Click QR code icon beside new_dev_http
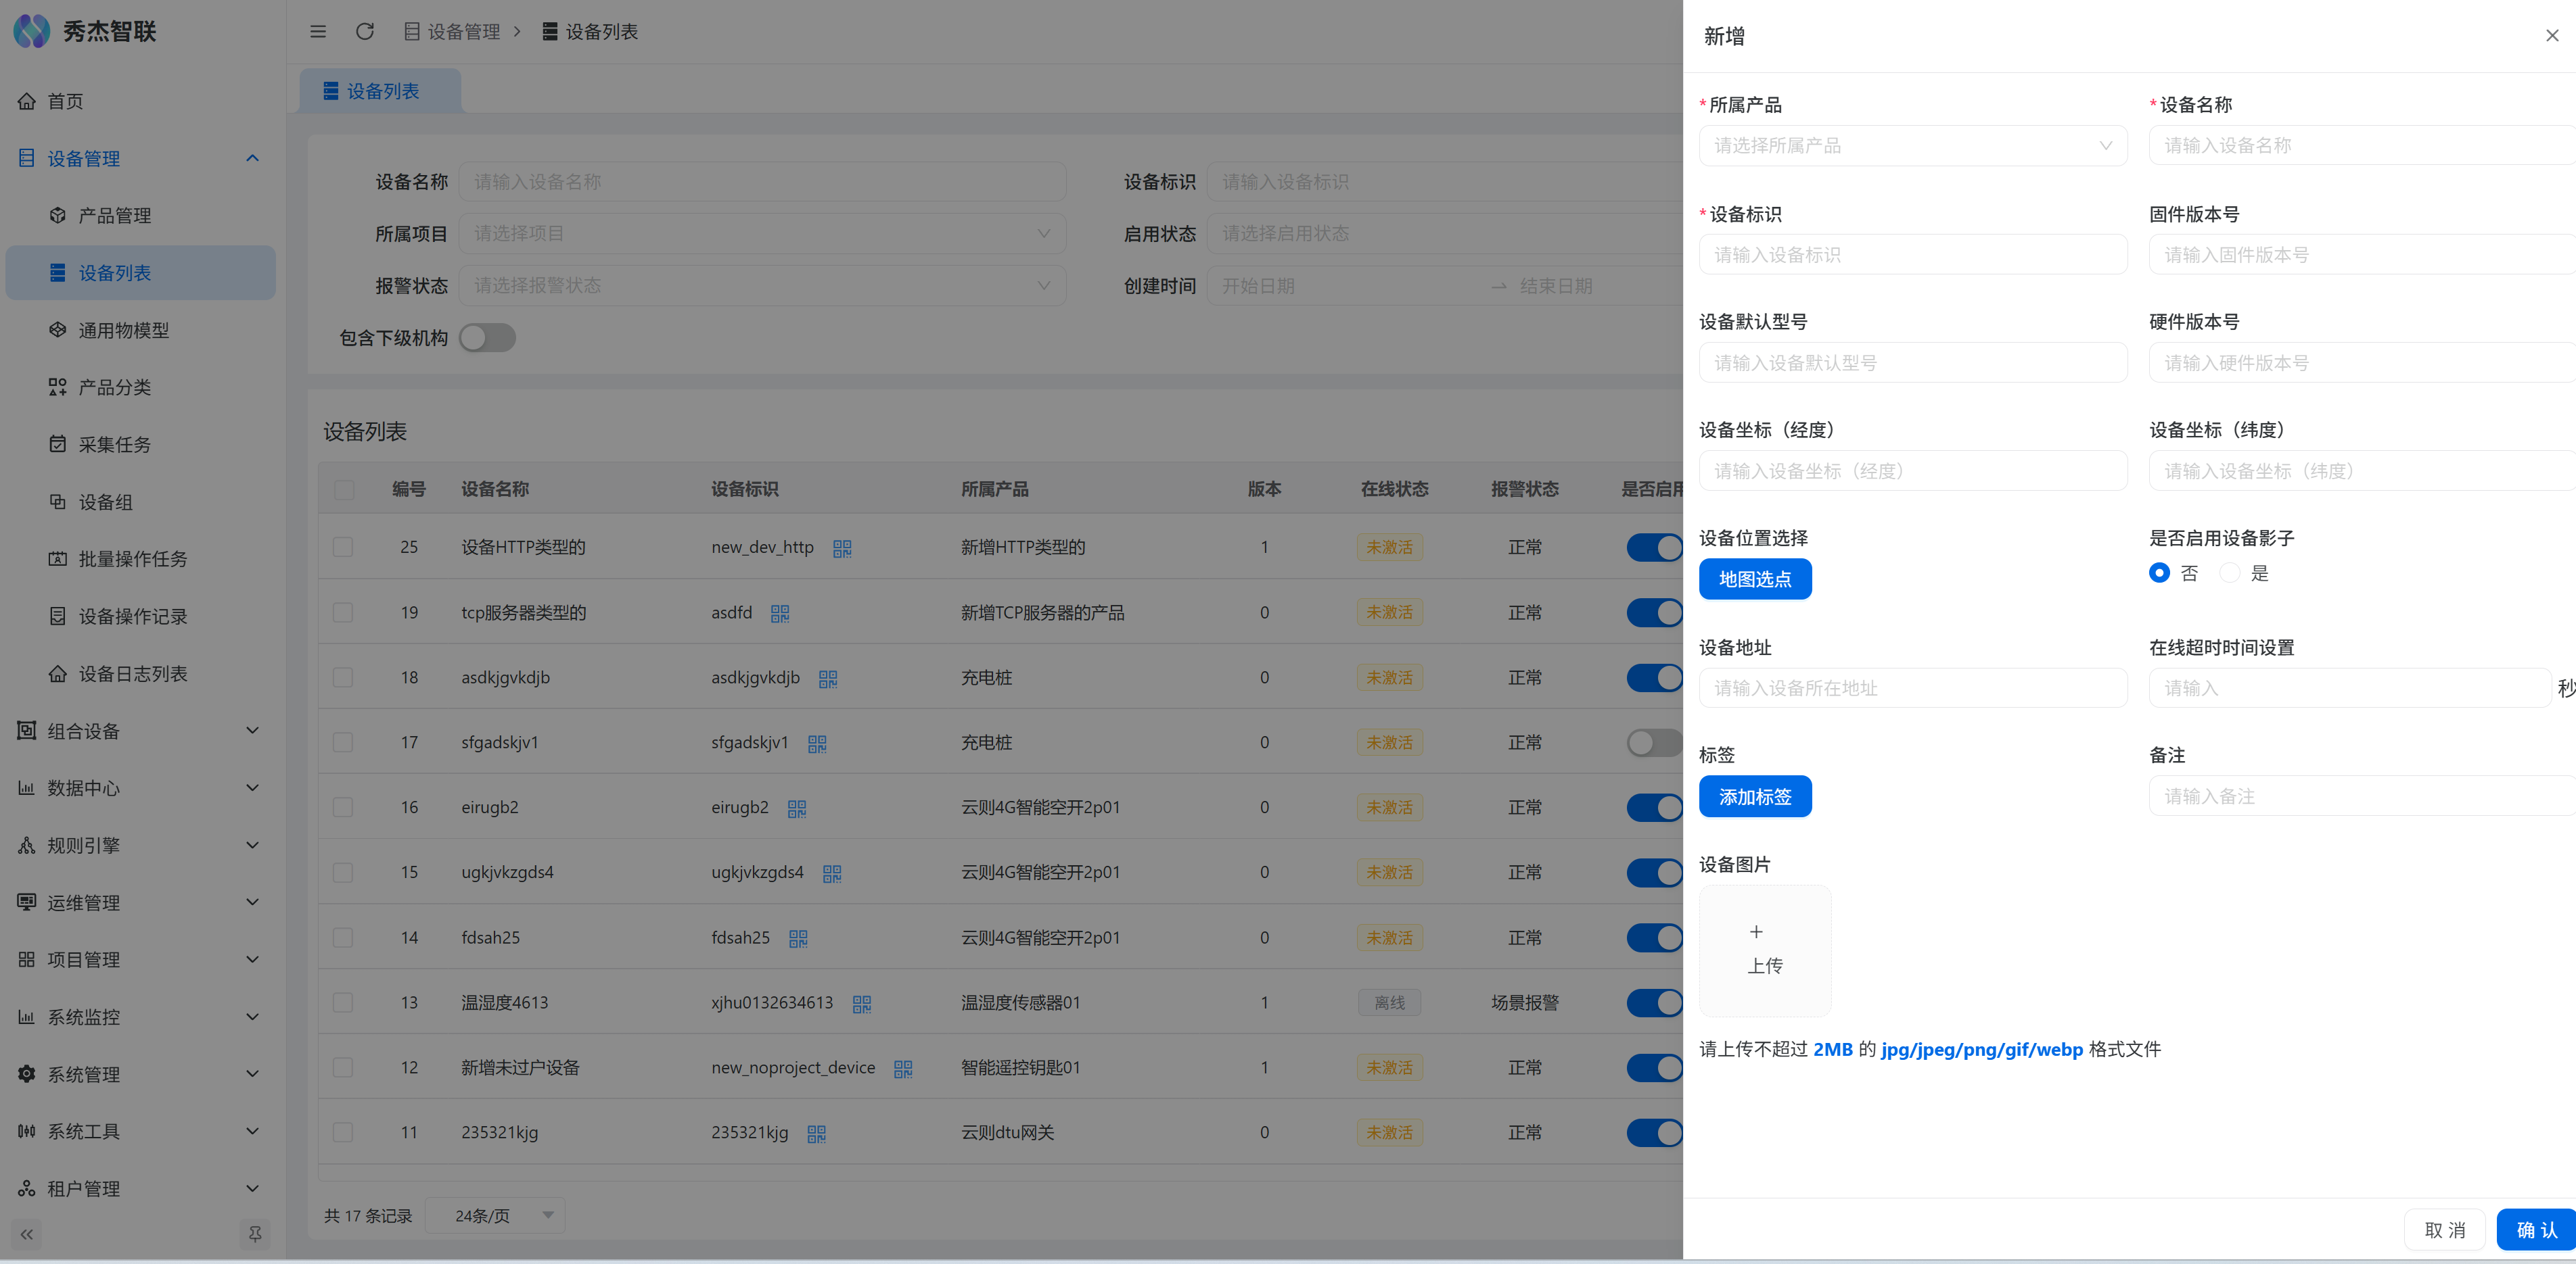This screenshot has height=1264, width=2576. 842,549
